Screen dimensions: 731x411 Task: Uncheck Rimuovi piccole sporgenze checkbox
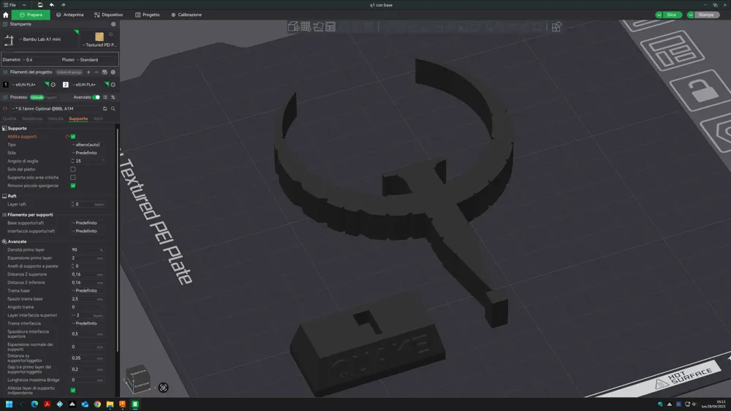point(73,186)
